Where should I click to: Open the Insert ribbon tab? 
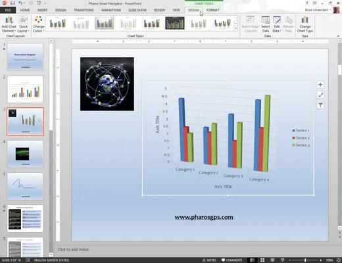tap(42, 10)
